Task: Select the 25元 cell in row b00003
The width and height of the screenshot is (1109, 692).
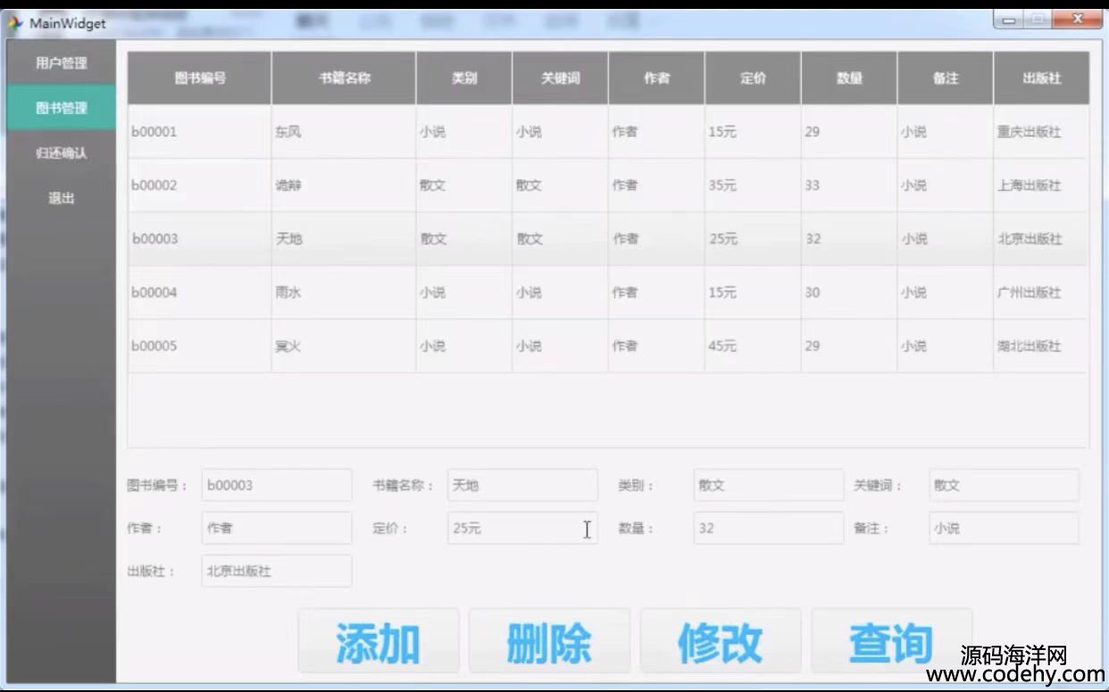Action: click(x=754, y=239)
